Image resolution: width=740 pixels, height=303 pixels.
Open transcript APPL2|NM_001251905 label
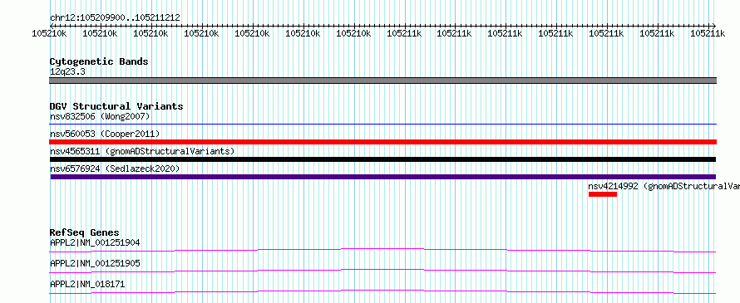click(x=95, y=263)
